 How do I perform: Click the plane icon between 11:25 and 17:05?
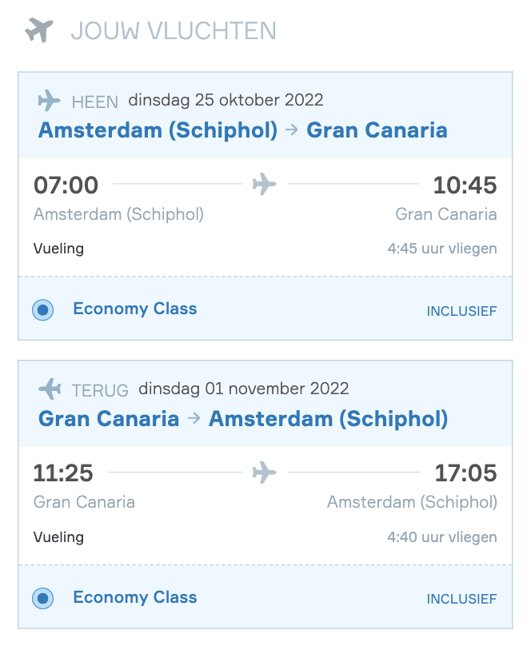coord(265,473)
